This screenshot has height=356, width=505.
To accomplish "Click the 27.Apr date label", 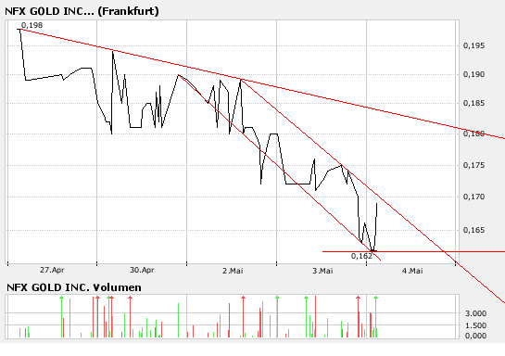I will click(x=52, y=270).
